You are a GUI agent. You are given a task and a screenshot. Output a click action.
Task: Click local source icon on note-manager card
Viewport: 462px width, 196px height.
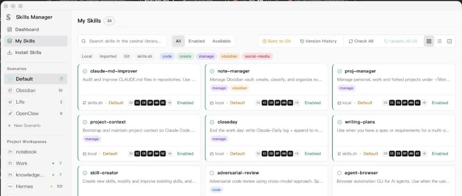212,103
